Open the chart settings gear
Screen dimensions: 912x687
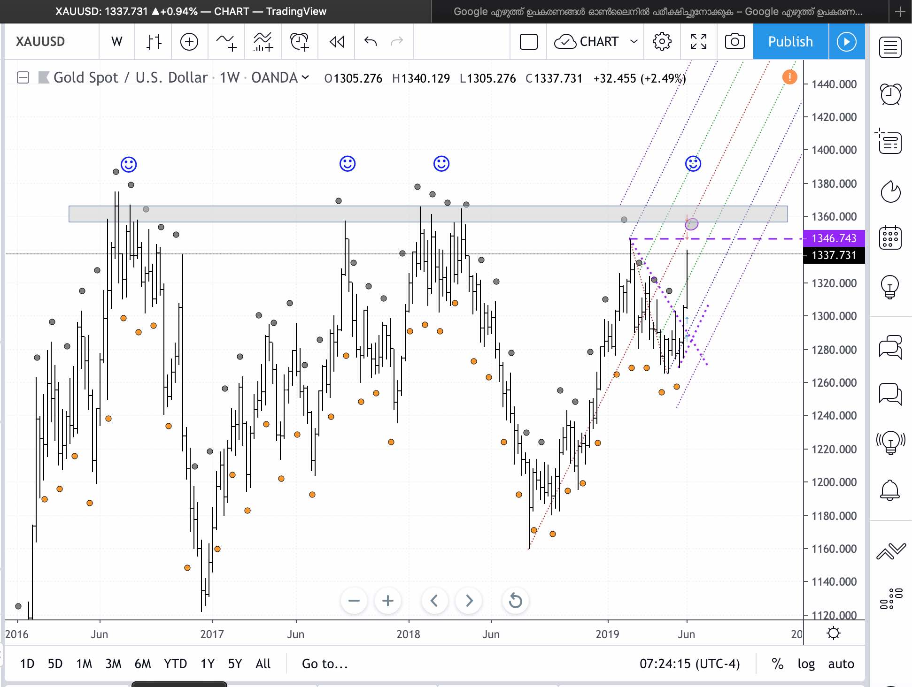pyautogui.click(x=662, y=41)
